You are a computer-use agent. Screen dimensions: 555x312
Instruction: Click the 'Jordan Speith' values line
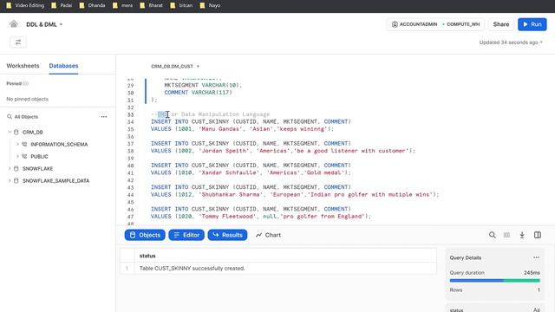click(283, 151)
